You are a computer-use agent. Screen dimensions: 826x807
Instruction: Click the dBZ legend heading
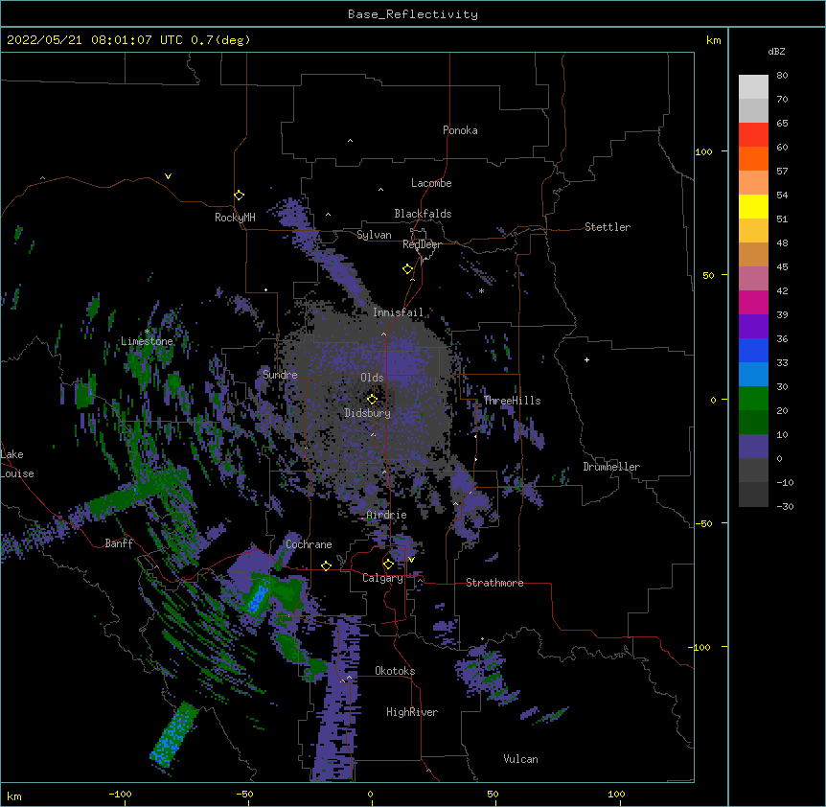[776, 51]
